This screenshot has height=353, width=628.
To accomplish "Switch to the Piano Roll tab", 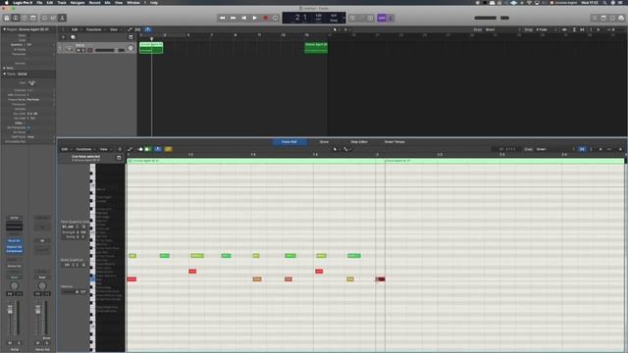I will 289,141.
